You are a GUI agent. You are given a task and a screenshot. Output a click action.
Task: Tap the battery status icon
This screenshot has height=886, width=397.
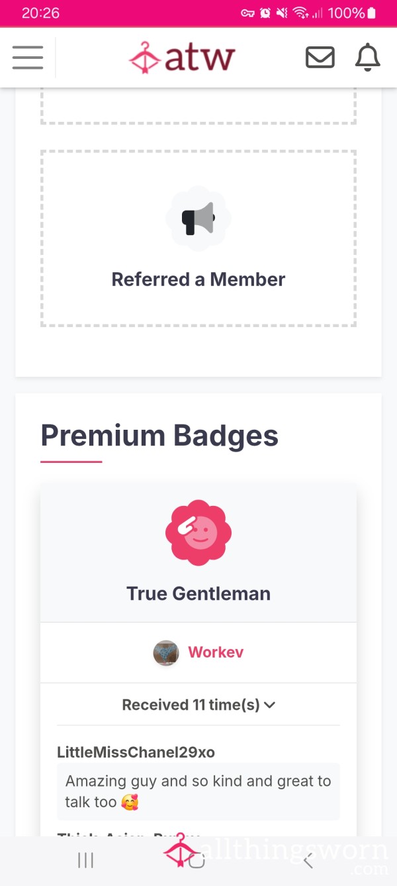click(371, 13)
